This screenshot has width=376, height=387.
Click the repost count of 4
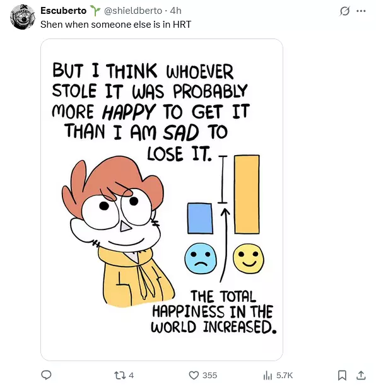(x=131, y=376)
